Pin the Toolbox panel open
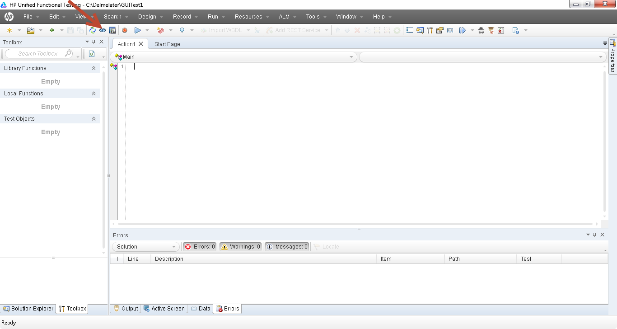This screenshot has height=329, width=617. pyautogui.click(x=94, y=42)
